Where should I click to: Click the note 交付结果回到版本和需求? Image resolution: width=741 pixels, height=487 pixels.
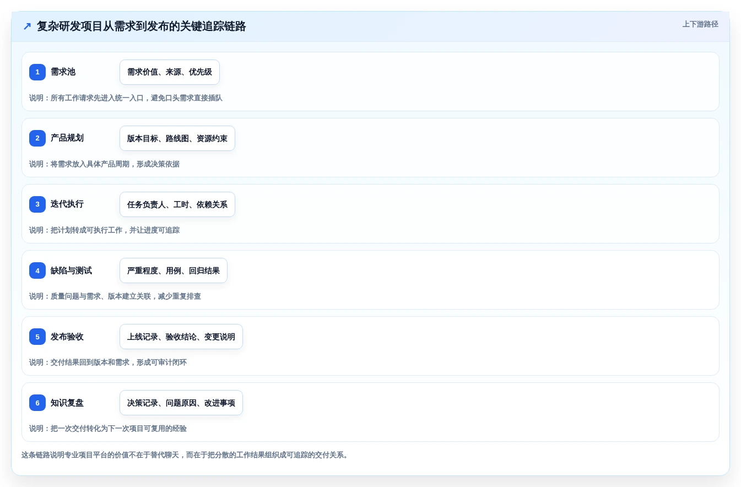pos(108,362)
